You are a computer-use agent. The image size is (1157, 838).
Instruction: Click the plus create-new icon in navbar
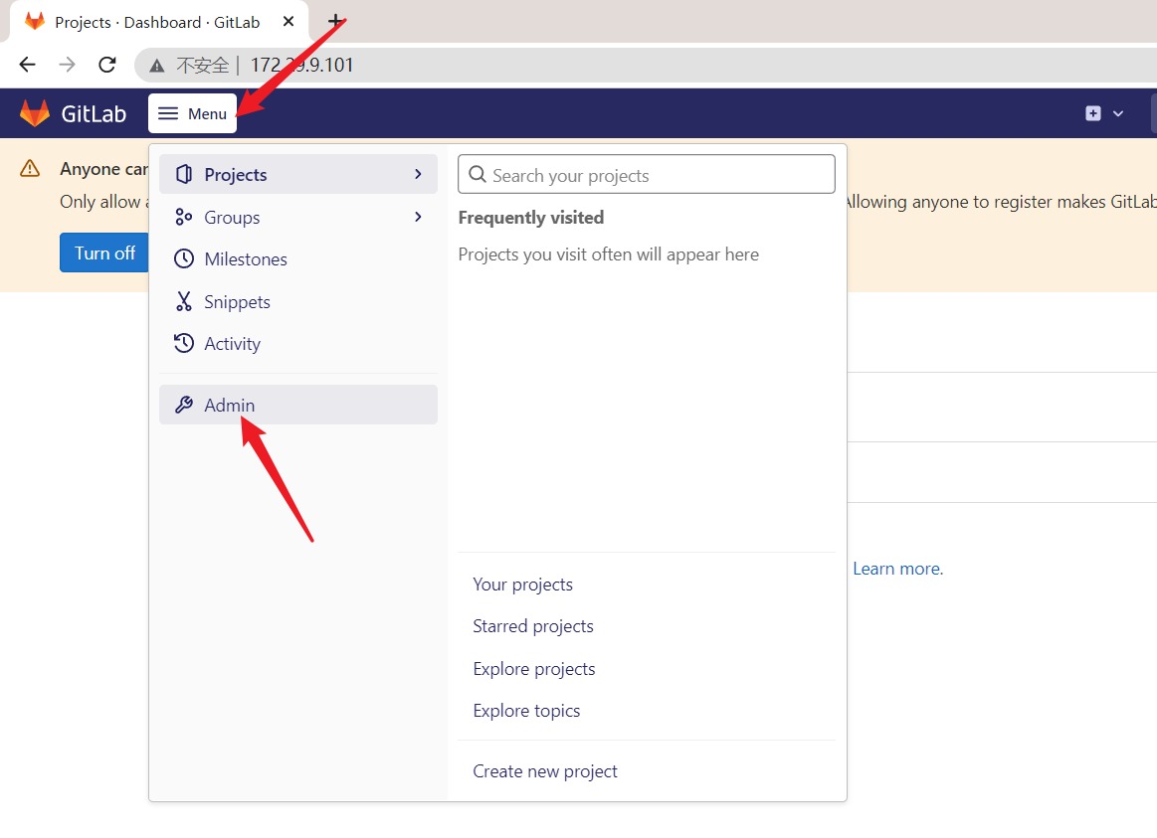point(1093,113)
